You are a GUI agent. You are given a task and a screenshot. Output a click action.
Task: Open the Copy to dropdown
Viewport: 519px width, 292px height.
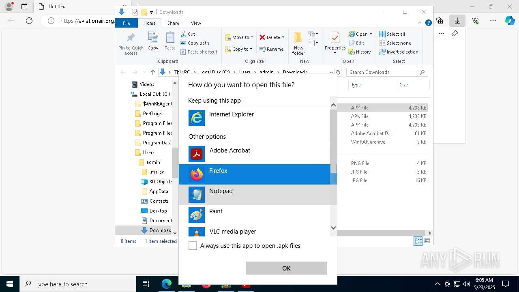pos(239,49)
